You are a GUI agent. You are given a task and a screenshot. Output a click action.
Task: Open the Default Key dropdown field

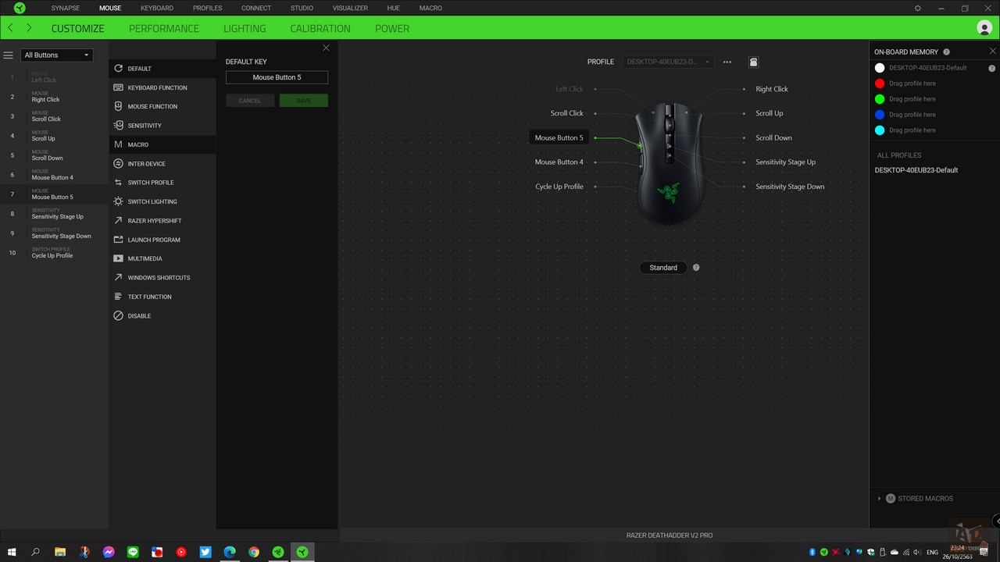[x=277, y=77]
